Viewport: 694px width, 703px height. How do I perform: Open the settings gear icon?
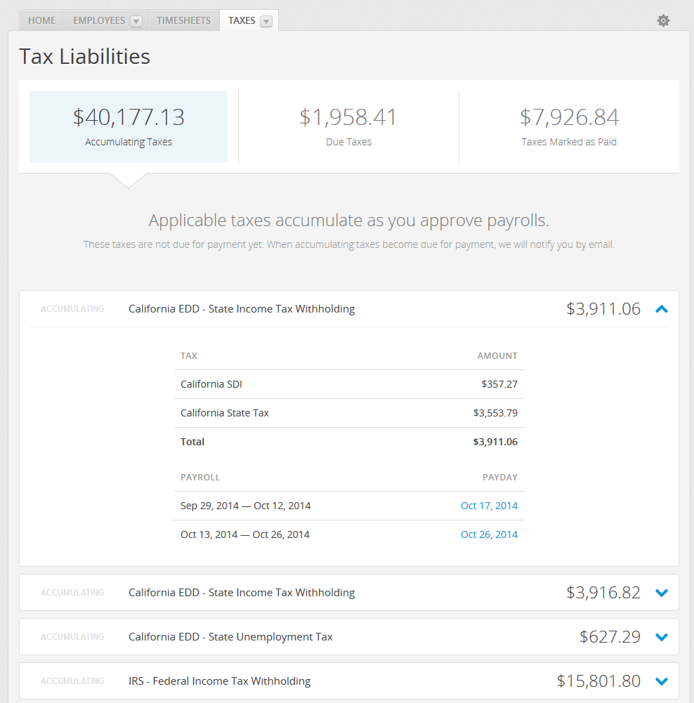point(663,21)
